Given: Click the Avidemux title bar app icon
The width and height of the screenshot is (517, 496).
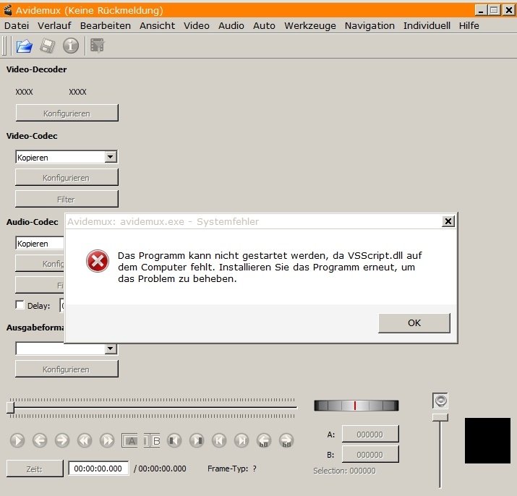Looking at the screenshot, I should pos(8,10).
